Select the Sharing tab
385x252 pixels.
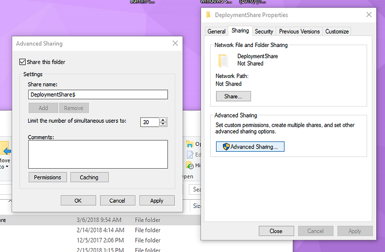click(240, 30)
